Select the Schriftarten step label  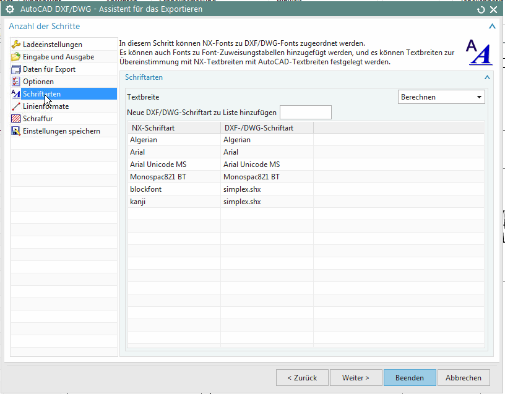(42, 94)
